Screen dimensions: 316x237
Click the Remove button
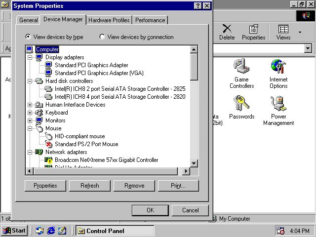pos(134,186)
